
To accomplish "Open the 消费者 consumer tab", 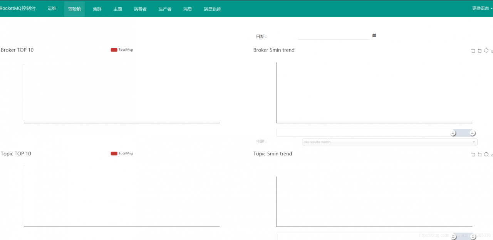I will tap(140, 9).
